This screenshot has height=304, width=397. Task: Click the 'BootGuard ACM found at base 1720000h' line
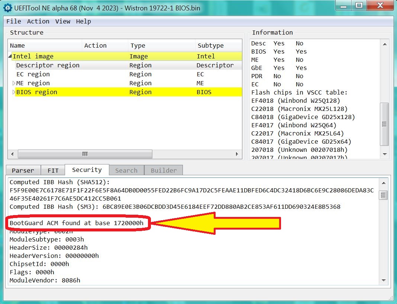(77, 223)
